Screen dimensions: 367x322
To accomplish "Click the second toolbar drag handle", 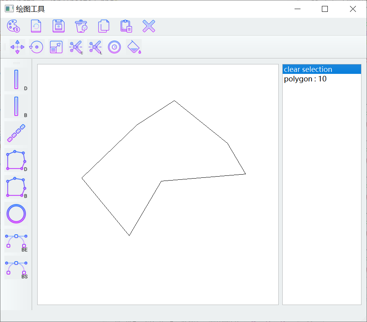I will [x=5, y=47].
